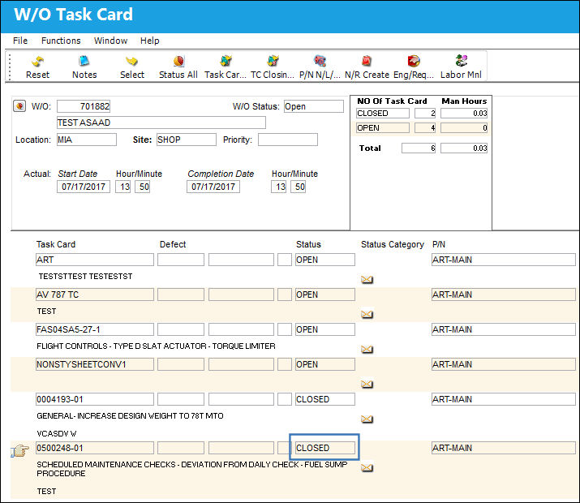Click the Start Date field 07/17/2017

point(84,187)
